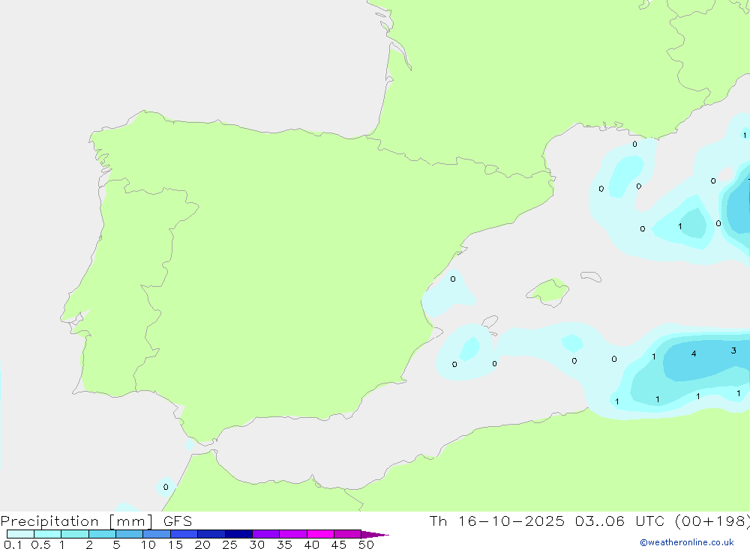Click the Mallorca island on the map
The height and width of the screenshot is (549, 750).
coord(548,291)
